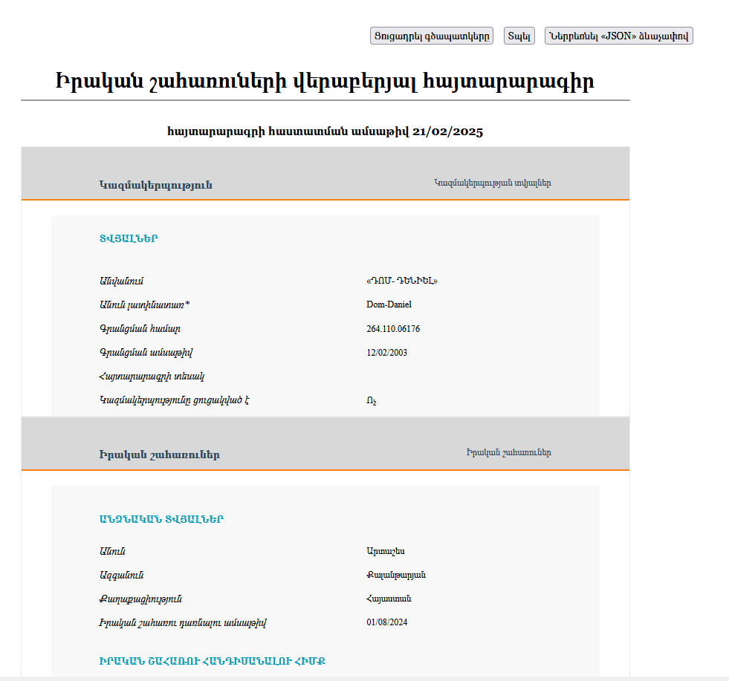
Task: Click the 'ՏՎՅԱԼՆԵՐ' blue subsection heading
Action: coord(129,238)
